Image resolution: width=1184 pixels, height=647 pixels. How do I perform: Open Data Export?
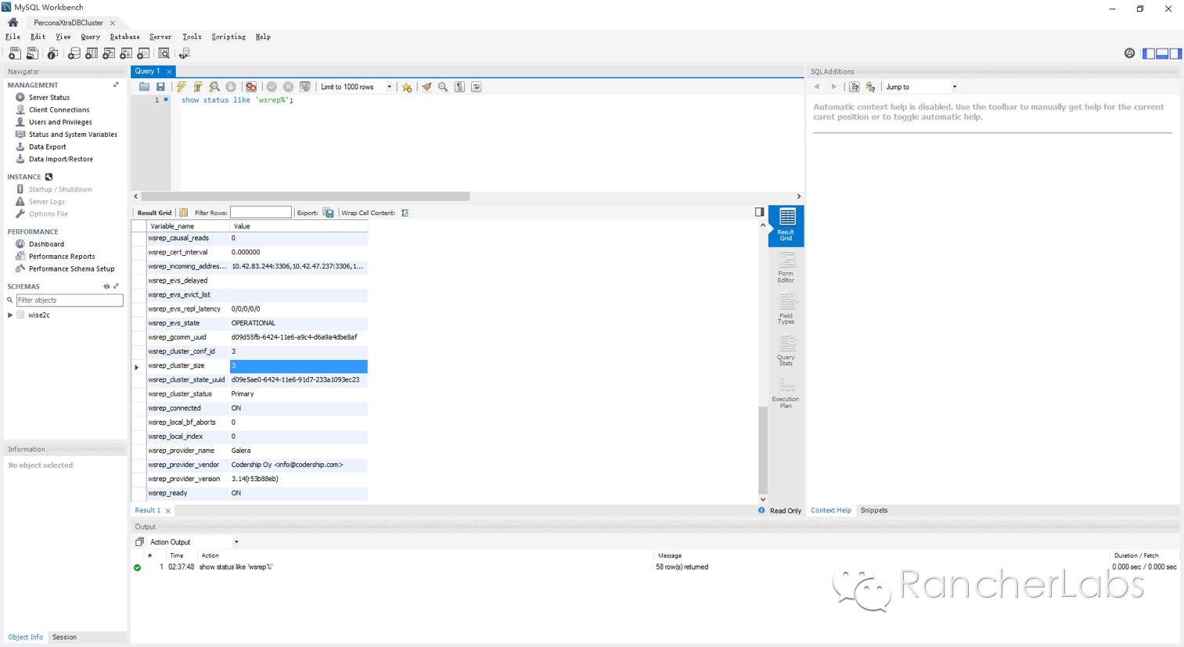click(x=48, y=147)
